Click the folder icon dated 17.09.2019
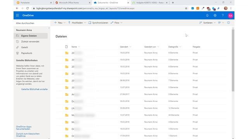Viewport: 248px width, 139px height. point(67,136)
